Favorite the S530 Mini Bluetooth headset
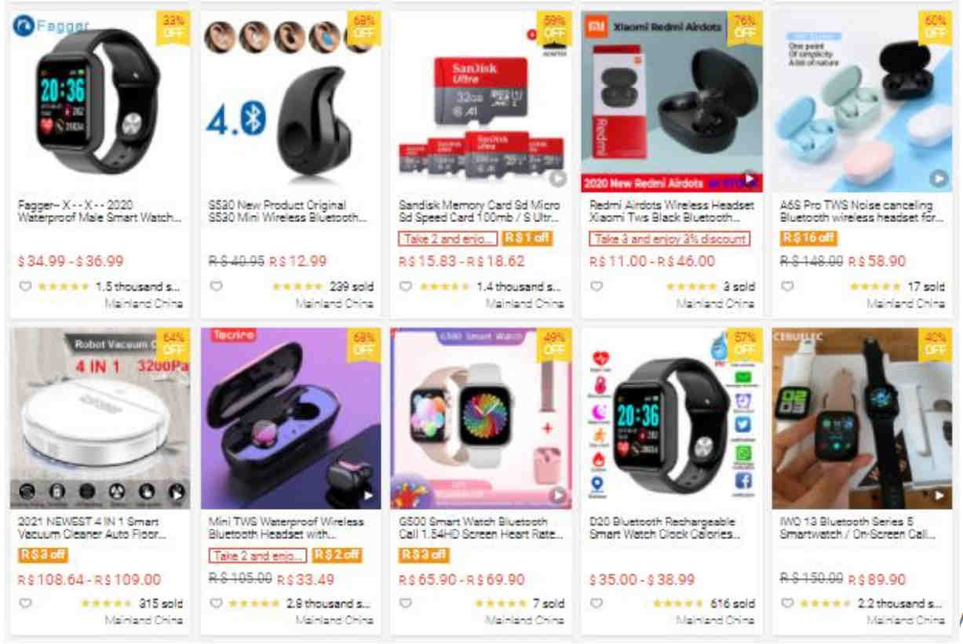 (x=216, y=286)
